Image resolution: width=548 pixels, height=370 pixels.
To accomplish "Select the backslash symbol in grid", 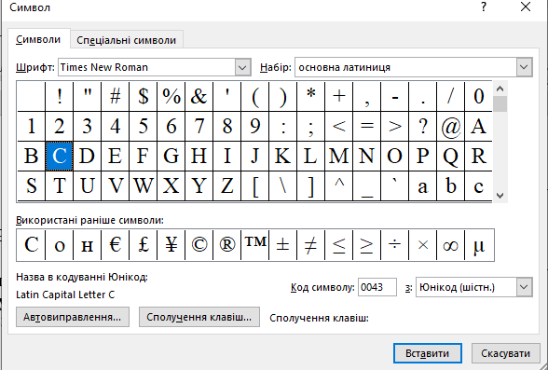I will (x=283, y=185).
